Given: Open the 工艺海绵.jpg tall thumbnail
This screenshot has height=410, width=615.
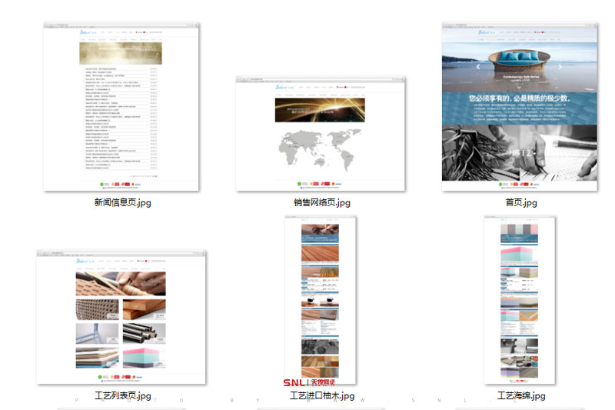Looking at the screenshot, I should (x=520, y=298).
